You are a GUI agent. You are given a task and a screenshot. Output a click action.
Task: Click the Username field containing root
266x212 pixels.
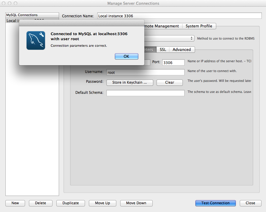[146, 72]
